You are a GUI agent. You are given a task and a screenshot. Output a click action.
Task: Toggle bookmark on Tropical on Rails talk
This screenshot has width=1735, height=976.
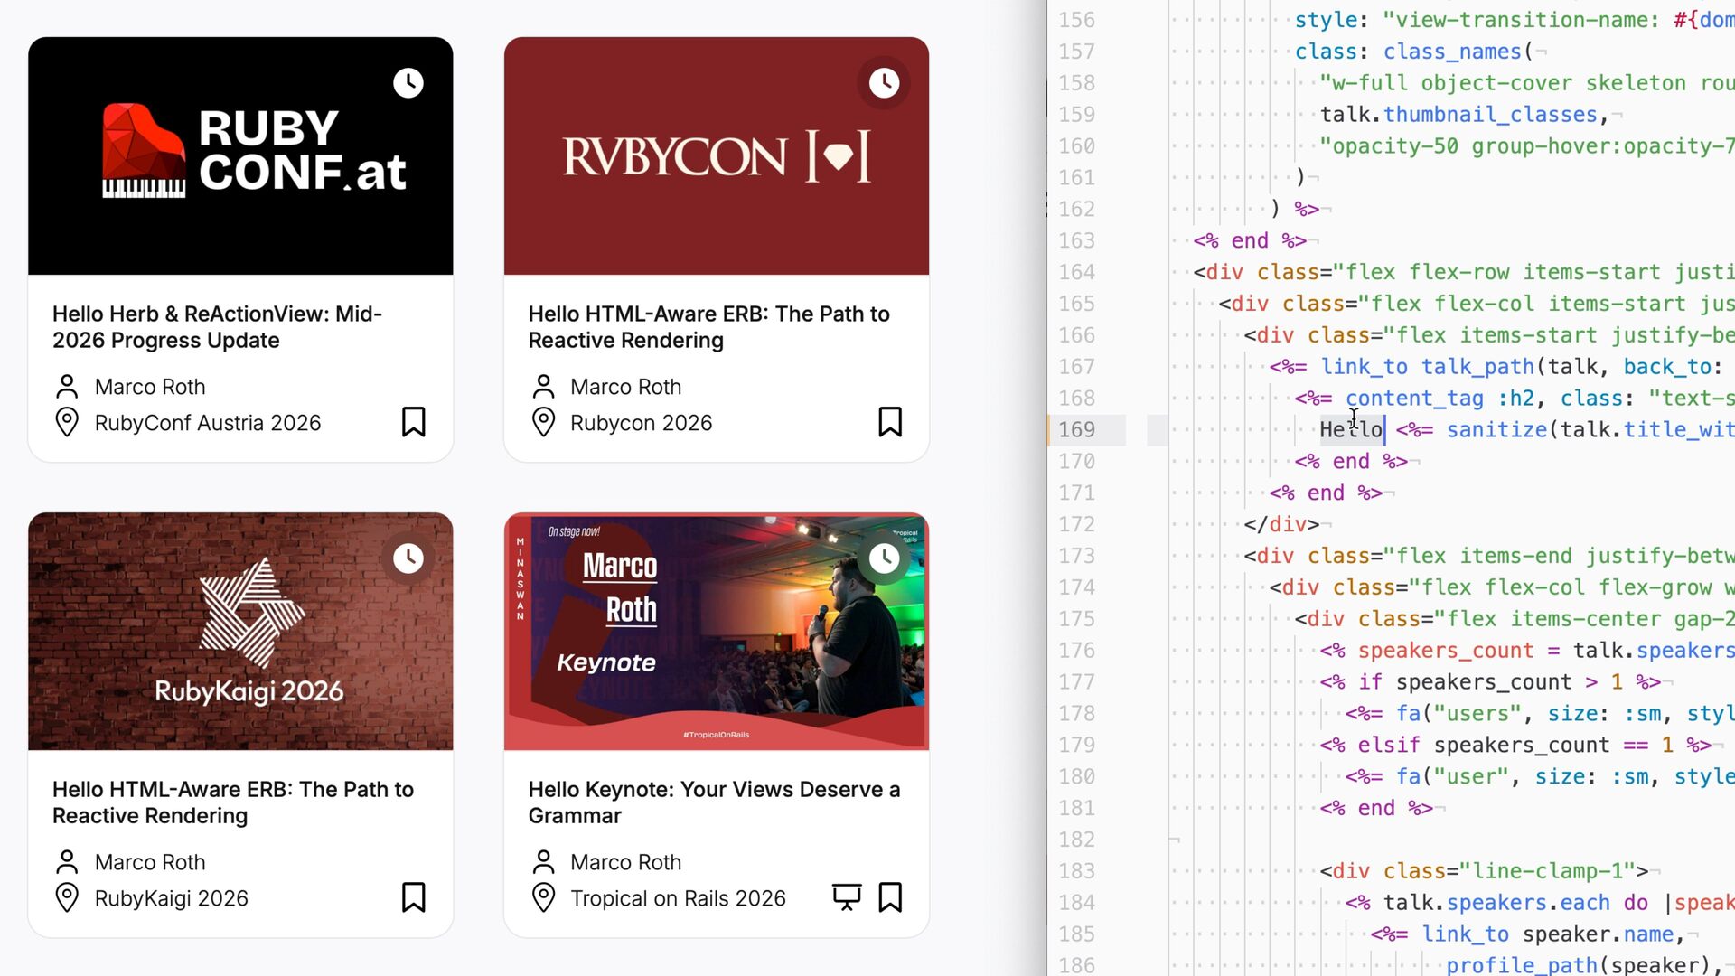[890, 897]
